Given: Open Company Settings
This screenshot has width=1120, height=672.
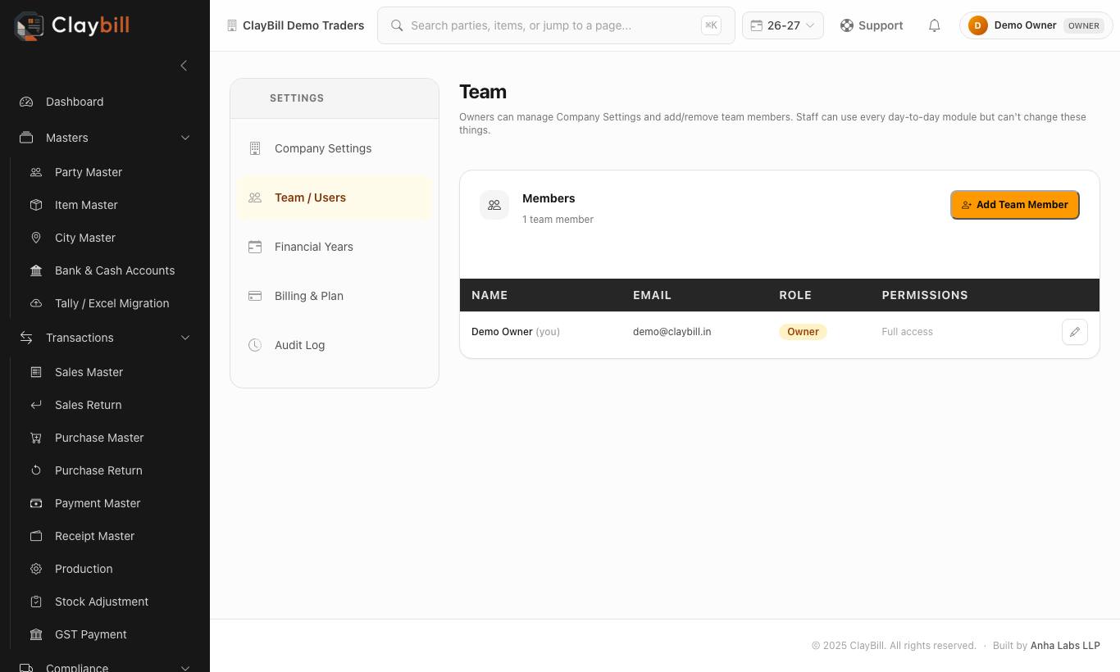Looking at the screenshot, I should click(x=335, y=148).
